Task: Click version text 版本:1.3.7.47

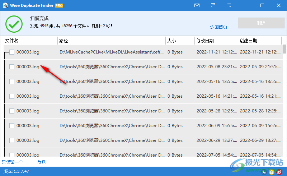Action: point(16,171)
